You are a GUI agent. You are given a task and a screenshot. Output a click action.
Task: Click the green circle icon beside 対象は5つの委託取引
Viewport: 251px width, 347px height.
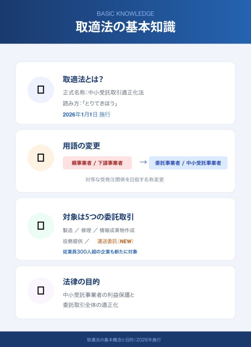[x=41, y=226]
